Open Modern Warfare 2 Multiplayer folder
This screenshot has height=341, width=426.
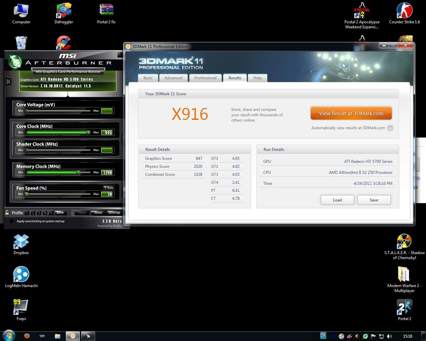[x=404, y=279]
